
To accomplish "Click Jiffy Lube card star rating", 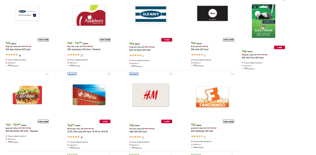I will 73,137.
